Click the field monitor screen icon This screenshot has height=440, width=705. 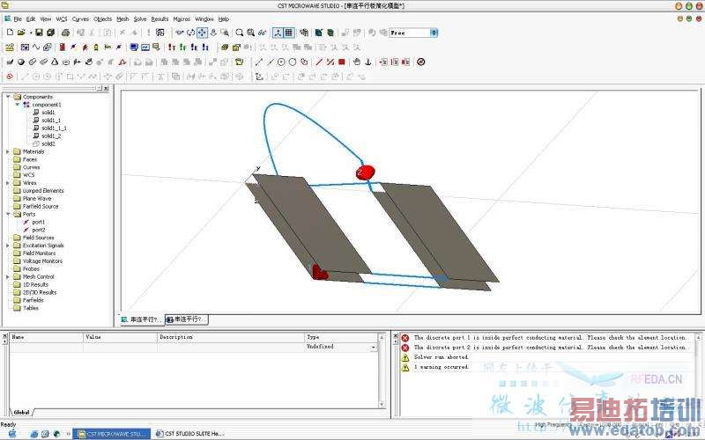(x=134, y=48)
